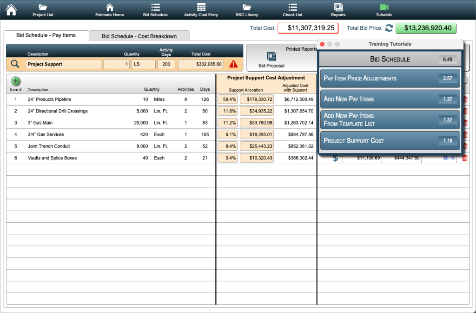Click the $444,347.60 value in row 6

407,158
